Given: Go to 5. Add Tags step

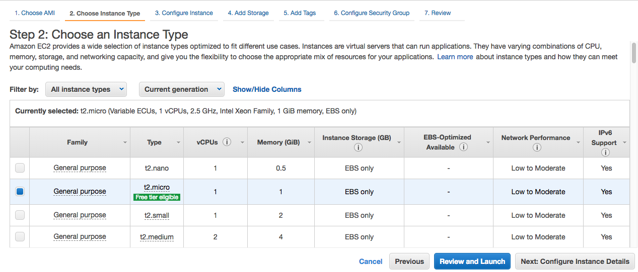Looking at the screenshot, I should point(300,13).
